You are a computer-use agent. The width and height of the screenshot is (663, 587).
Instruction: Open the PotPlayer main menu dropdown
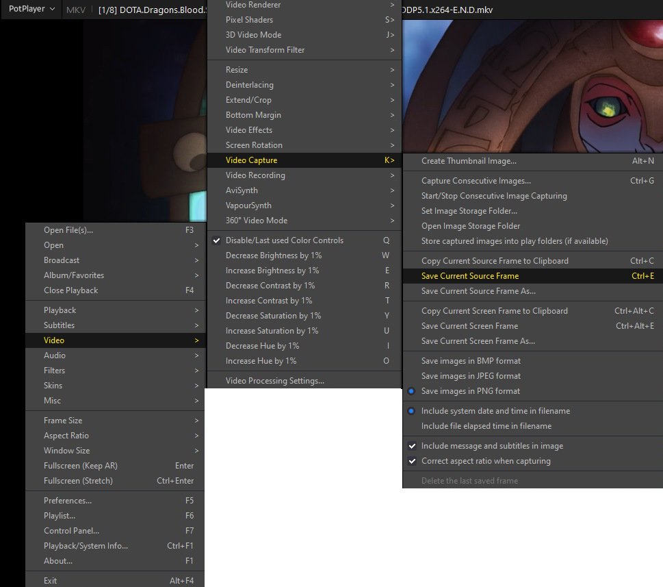31,9
